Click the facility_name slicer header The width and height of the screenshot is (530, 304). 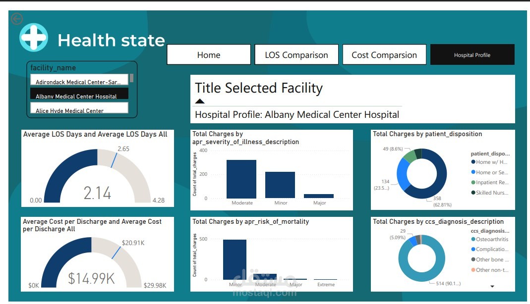coord(53,68)
